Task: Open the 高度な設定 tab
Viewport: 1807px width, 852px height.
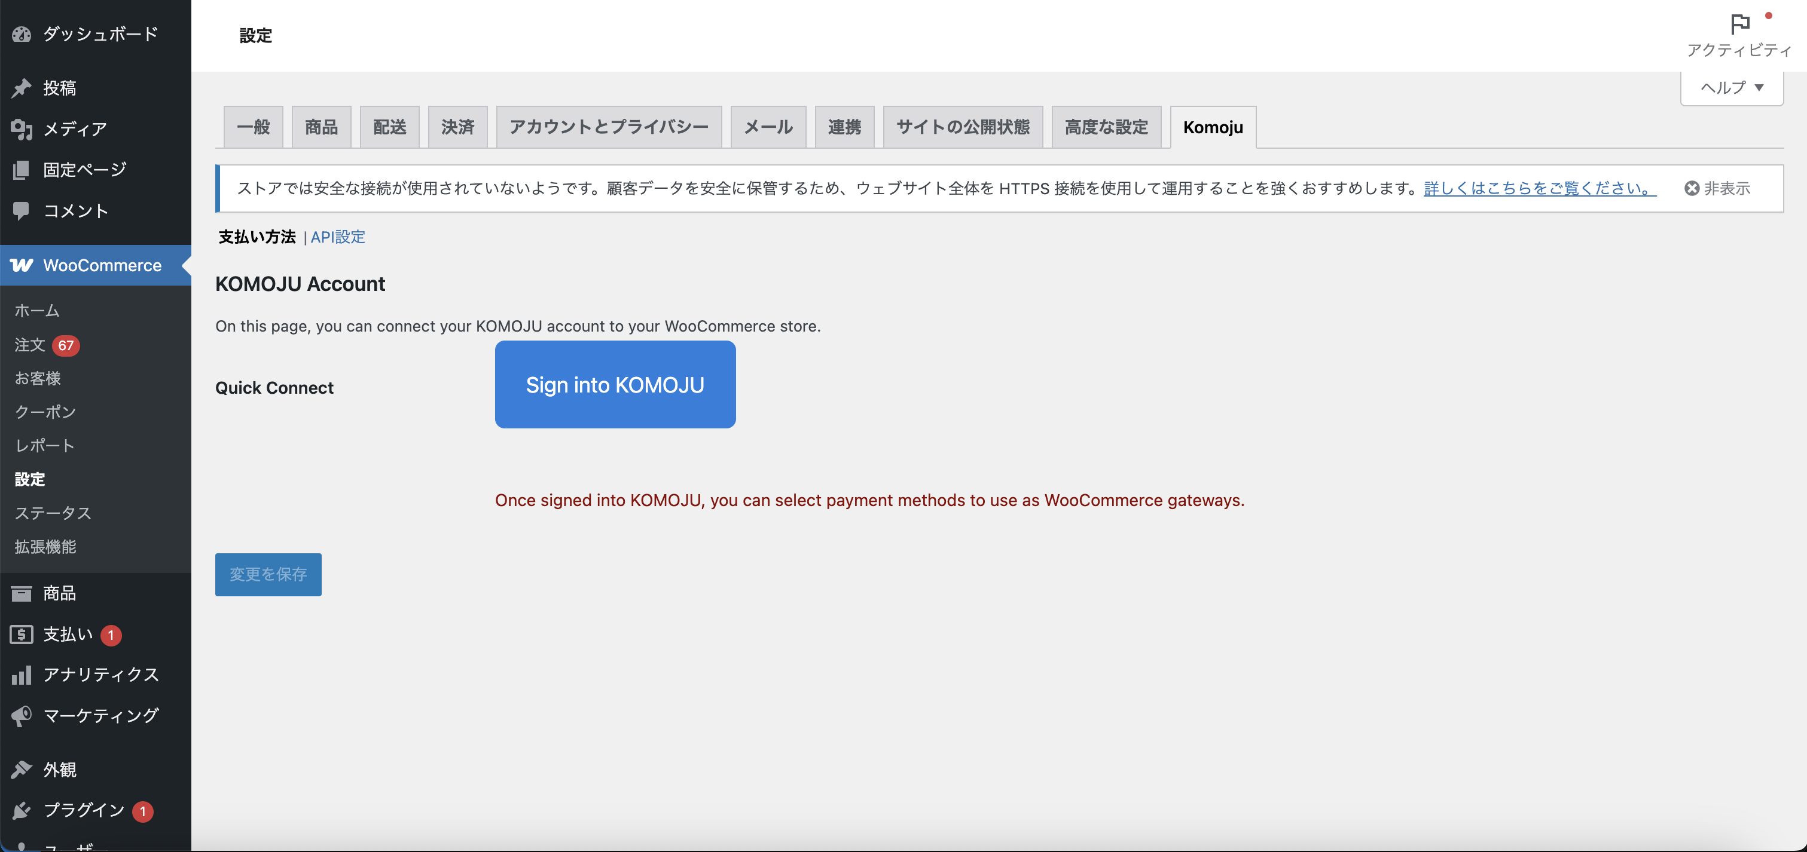Action: coord(1106,127)
